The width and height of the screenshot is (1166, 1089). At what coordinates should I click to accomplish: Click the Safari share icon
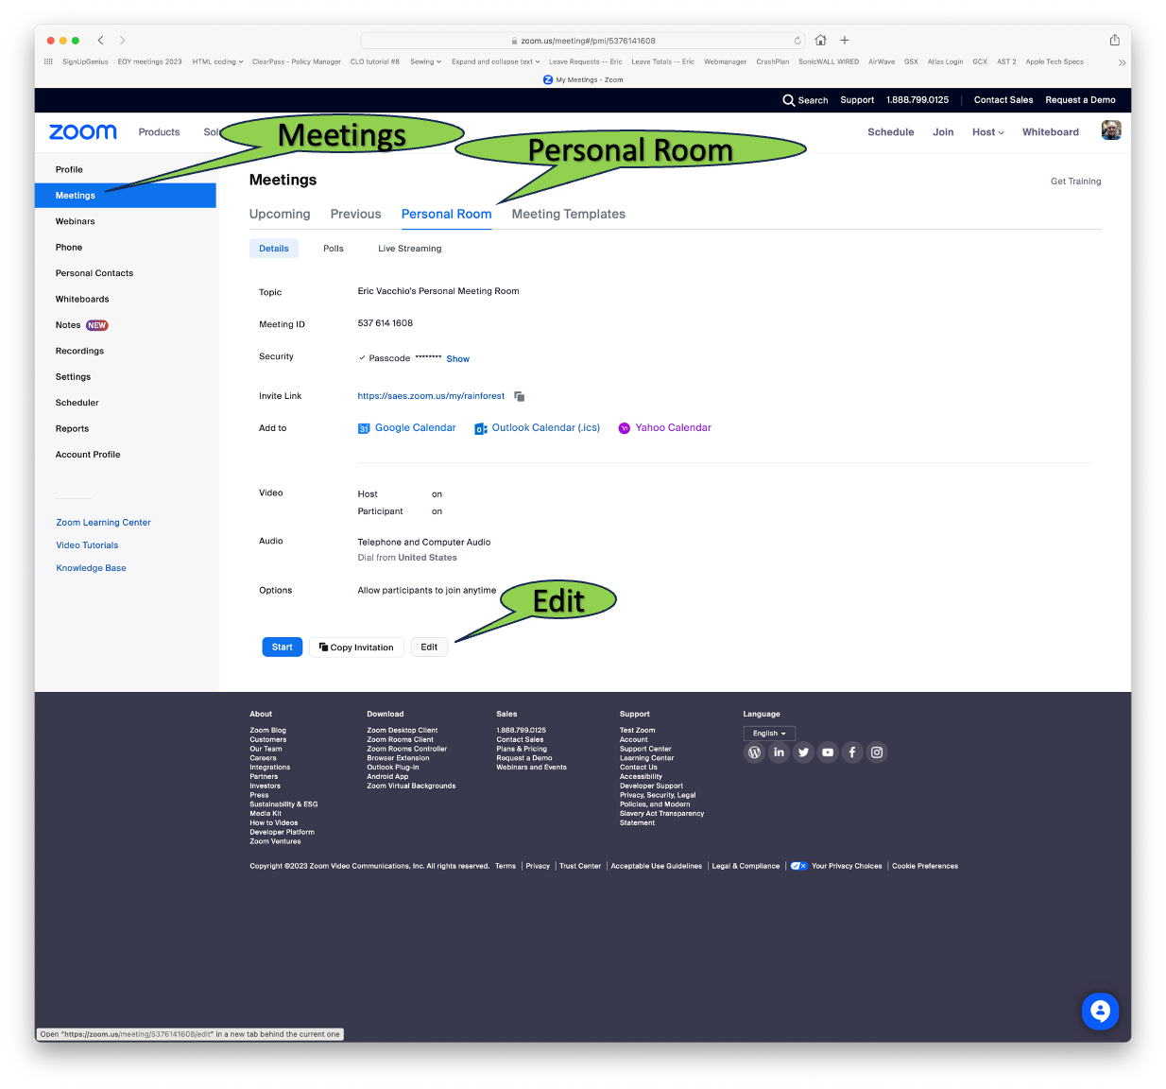click(x=1114, y=40)
